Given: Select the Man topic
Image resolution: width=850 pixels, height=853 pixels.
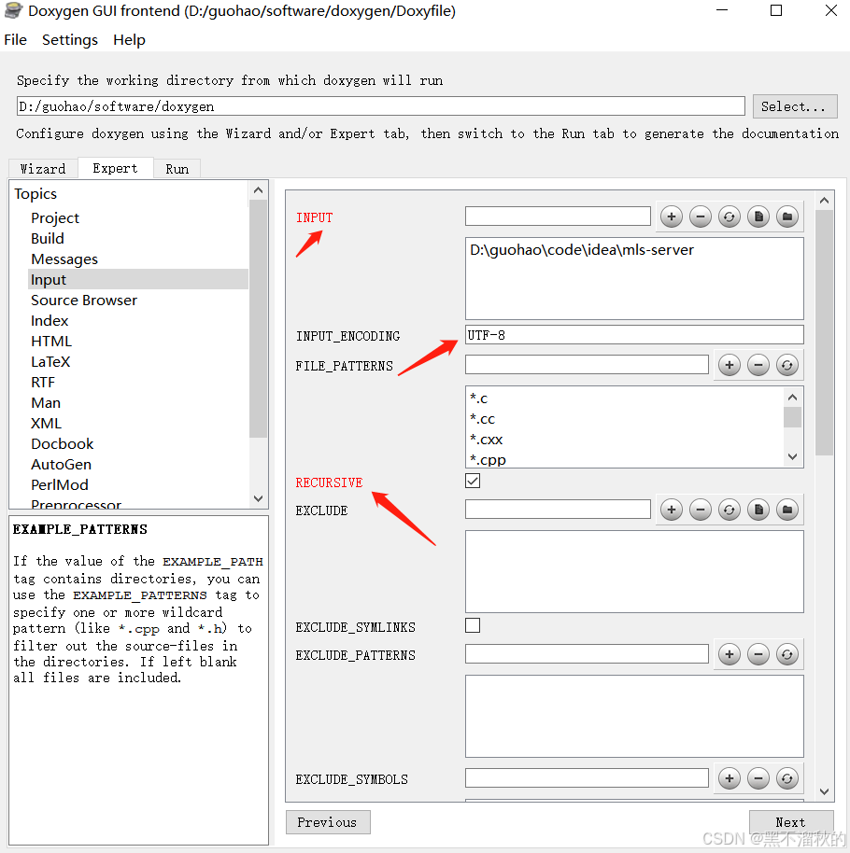Looking at the screenshot, I should point(46,403).
